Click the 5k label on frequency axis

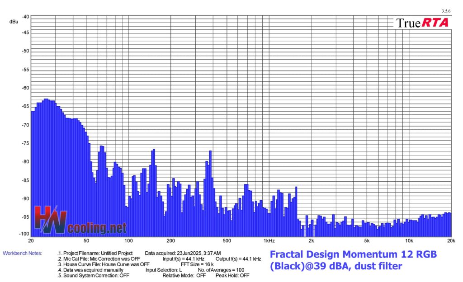click(x=367, y=241)
